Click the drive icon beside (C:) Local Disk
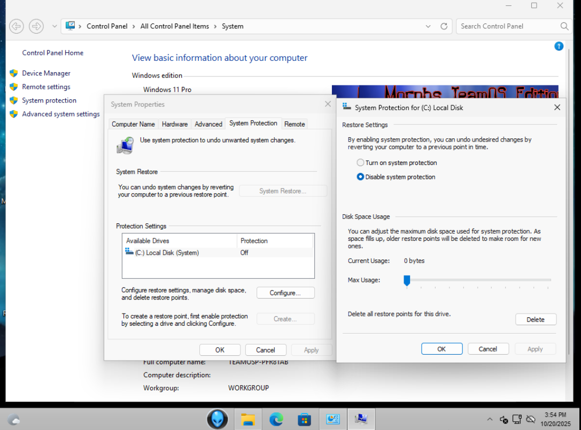The height and width of the screenshot is (430, 581). (x=129, y=252)
